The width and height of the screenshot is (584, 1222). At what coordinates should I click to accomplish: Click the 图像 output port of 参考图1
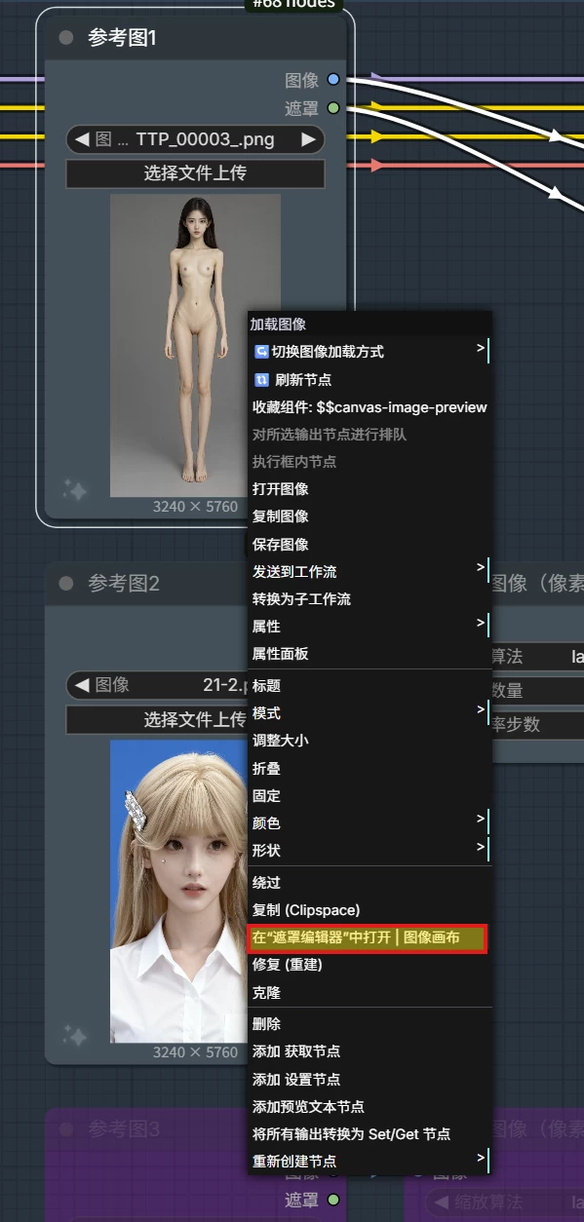pyautogui.click(x=333, y=80)
